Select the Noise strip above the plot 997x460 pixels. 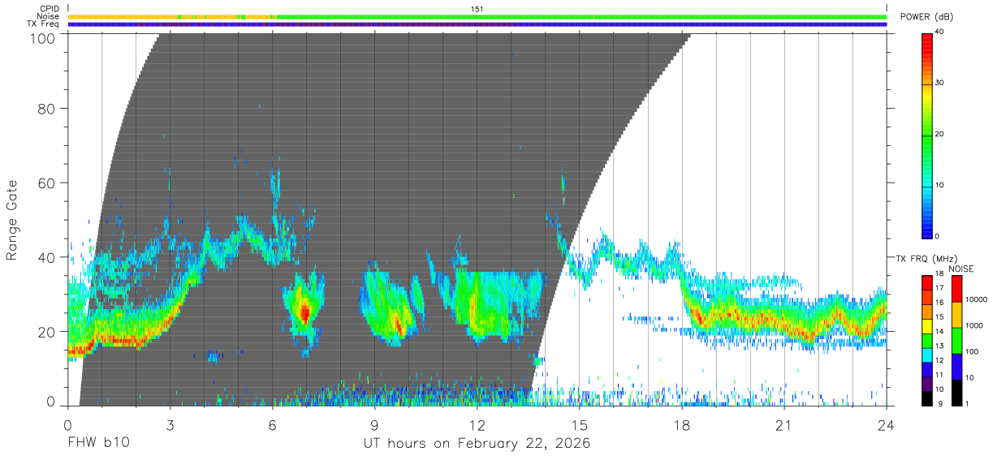click(477, 16)
